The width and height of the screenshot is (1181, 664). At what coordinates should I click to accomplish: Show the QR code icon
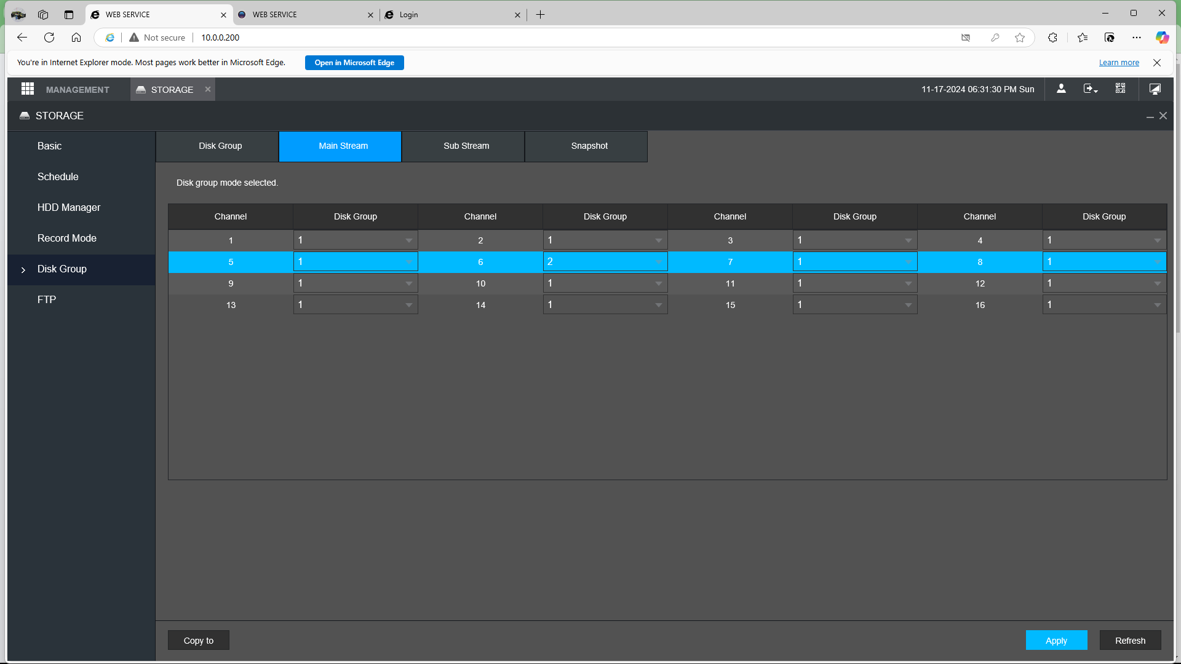[x=1121, y=89]
